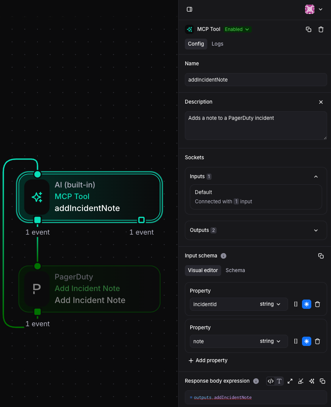
Task: Duplicate the MCP Tool via the copy icon
Action: pos(308,29)
